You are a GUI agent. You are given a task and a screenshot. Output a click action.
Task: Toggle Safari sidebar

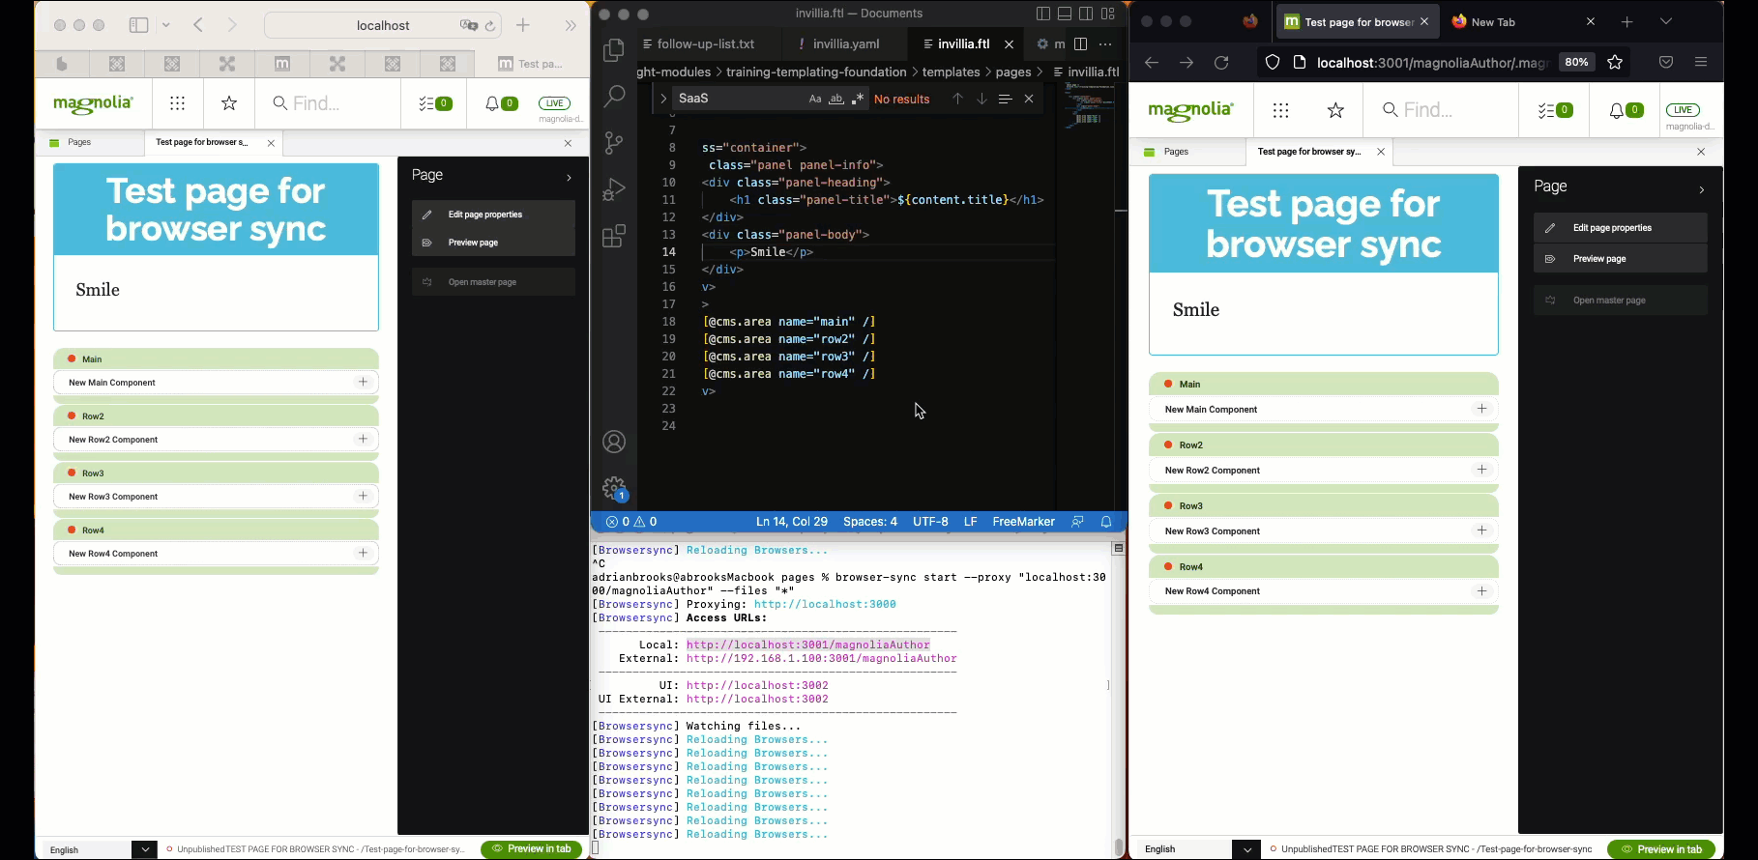tap(138, 25)
